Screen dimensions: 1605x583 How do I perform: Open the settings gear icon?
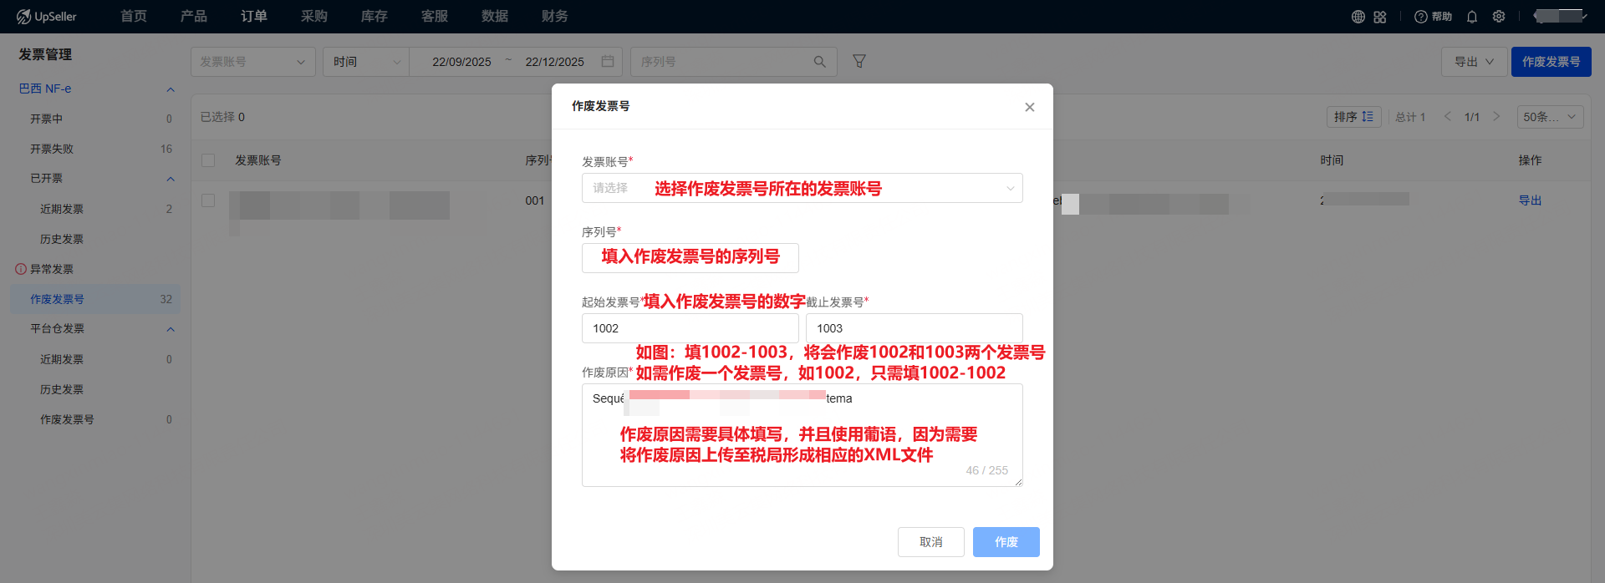[1499, 17]
